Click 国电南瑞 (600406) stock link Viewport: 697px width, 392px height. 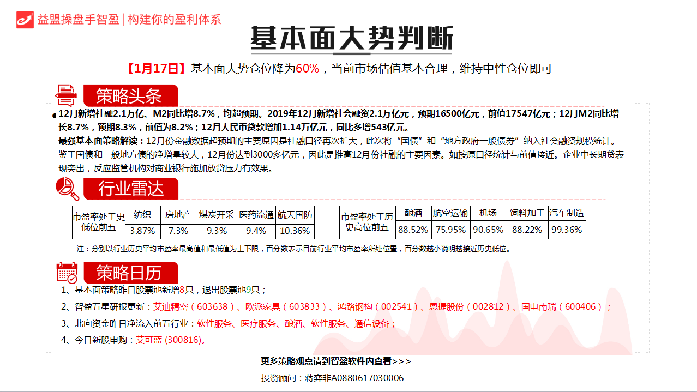coord(562,306)
